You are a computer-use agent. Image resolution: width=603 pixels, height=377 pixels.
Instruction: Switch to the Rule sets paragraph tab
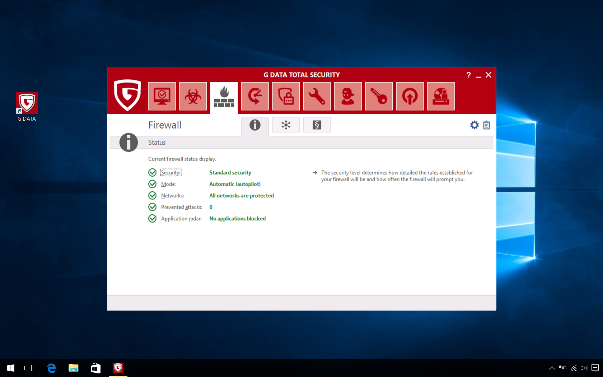(317, 125)
